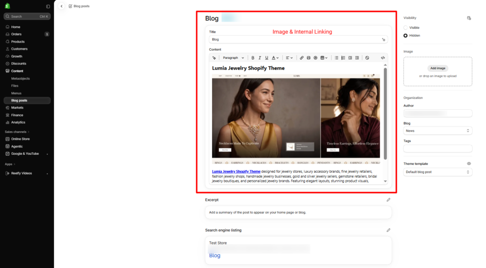This screenshot has height=268, width=486.
Task: Clear formatting with the circle-slash icon
Action: coord(367,58)
